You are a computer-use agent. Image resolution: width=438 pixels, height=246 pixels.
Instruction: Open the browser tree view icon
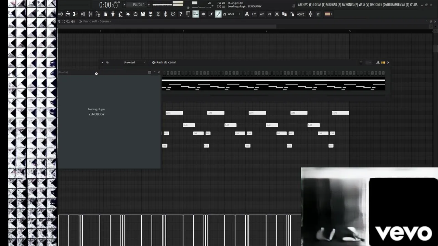coord(98,14)
